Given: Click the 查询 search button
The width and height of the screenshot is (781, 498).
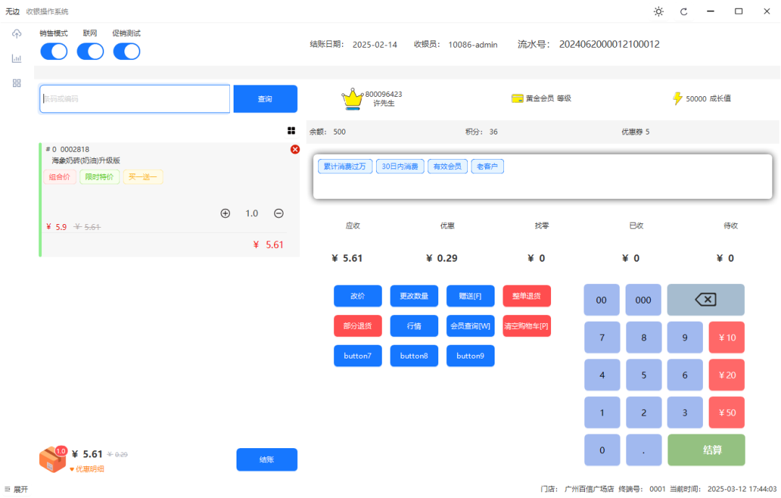Looking at the screenshot, I should point(265,98).
